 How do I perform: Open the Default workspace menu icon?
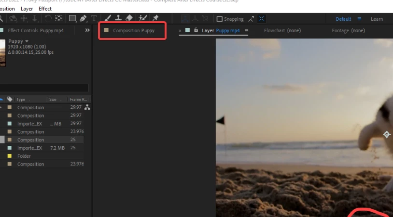pyautogui.click(x=359, y=19)
